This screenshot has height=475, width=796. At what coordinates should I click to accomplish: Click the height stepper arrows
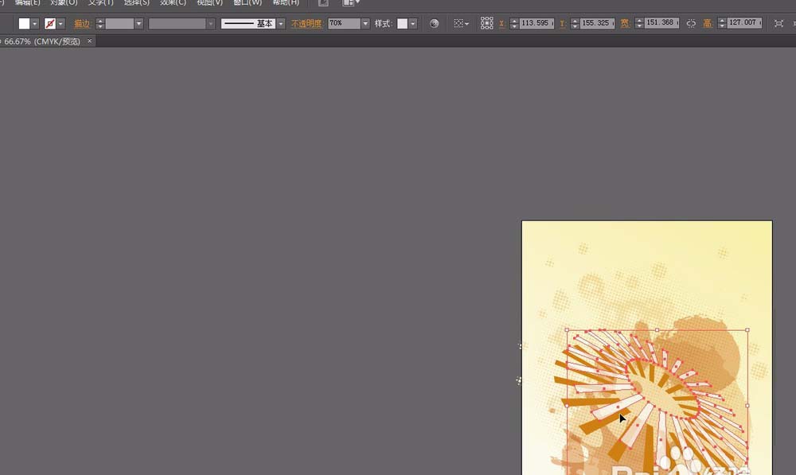click(722, 23)
